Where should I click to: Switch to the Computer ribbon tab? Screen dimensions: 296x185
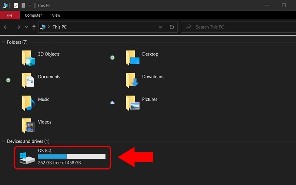[x=33, y=15]
